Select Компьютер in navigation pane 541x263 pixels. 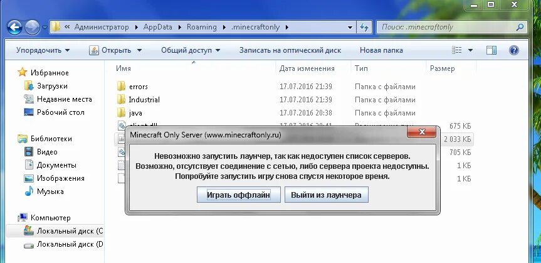50,218
